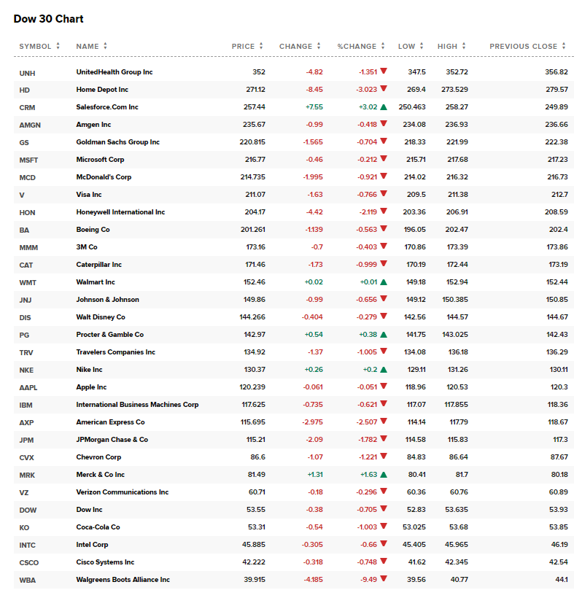Viewport: 582px width, 590px height.
Task: Click the PREVIOUS CLOSE header label
Action: point(524,46)
